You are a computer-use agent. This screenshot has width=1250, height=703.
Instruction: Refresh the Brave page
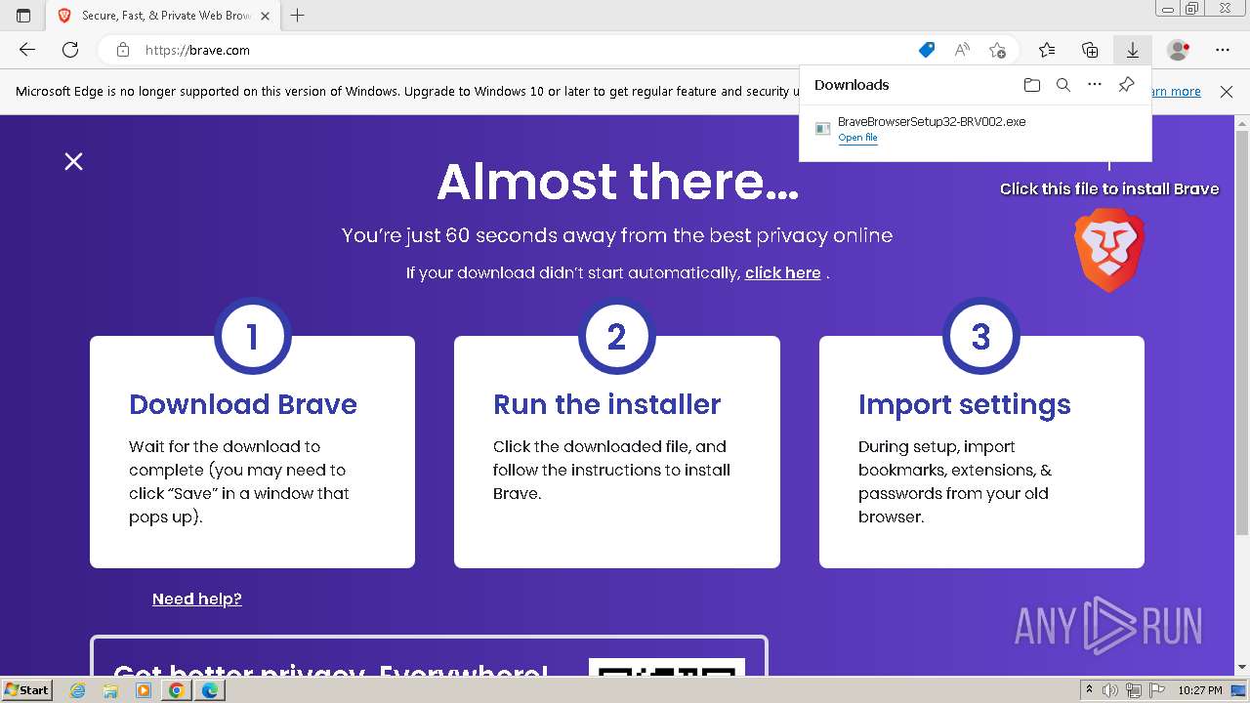70,50
